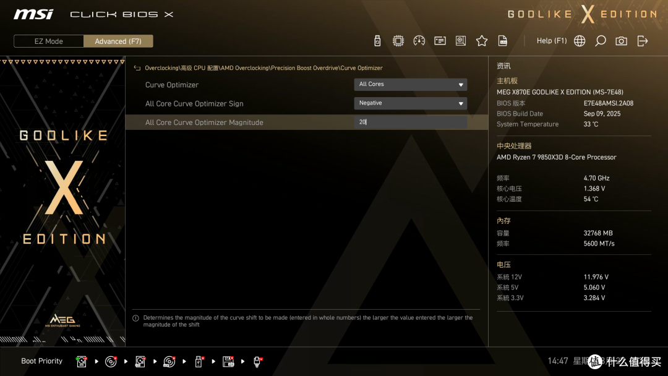
Task: Click the 3.284 V system 3.3V value
Action: (594, 297)
